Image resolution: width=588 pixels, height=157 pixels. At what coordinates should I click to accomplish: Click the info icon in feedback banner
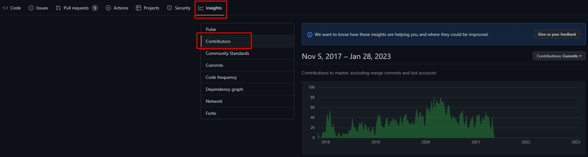tap(310, 35)
